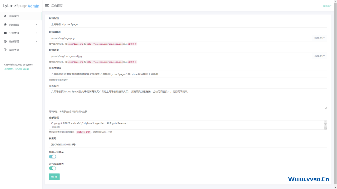The height and width of the screenshot is (189, 337).
Task: Click the home icon beside 后台首页
Action: pyautogui.click(x=5, y=16)
